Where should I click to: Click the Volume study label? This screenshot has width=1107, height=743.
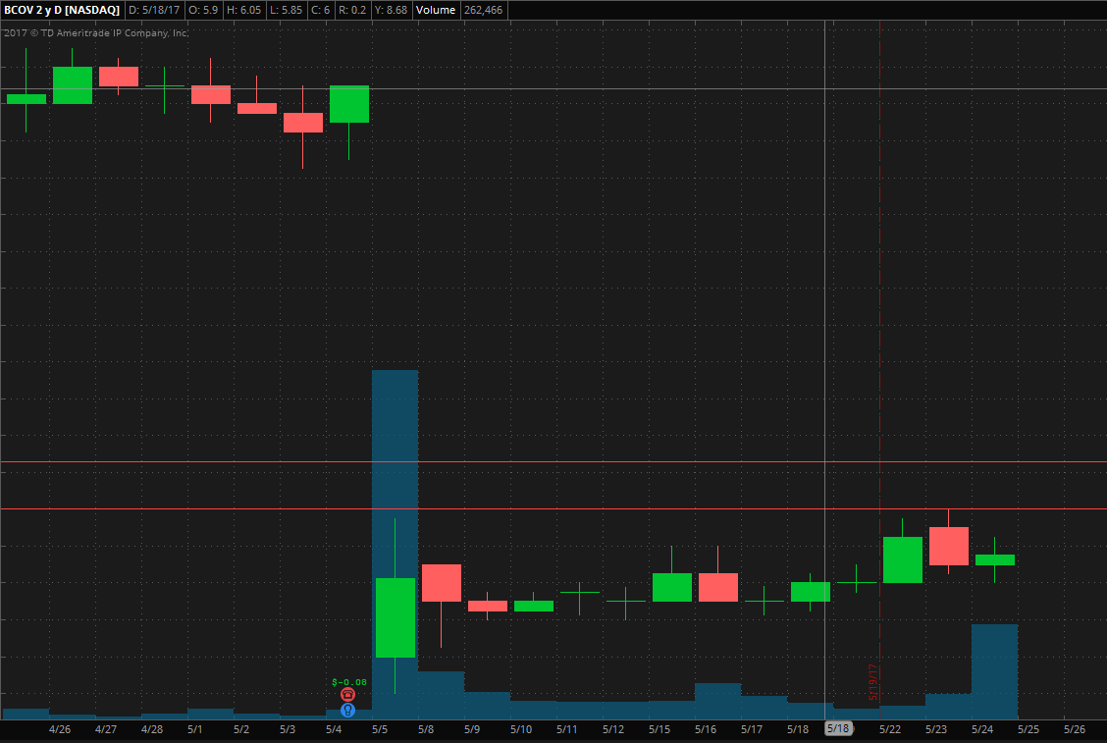click(436, 10)
